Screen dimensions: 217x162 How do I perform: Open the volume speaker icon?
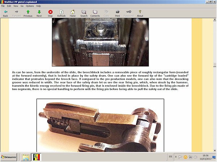coord(196,157)
